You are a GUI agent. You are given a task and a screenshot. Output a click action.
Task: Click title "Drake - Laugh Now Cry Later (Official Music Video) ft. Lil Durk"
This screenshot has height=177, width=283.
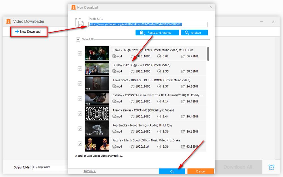point(153,50)
